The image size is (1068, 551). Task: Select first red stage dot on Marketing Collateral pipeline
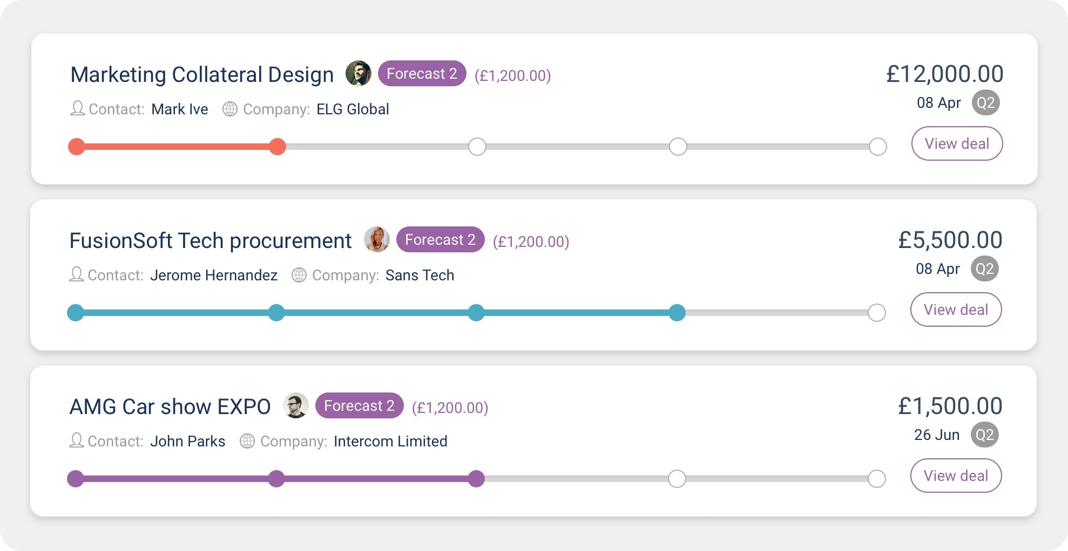[77, 147]
